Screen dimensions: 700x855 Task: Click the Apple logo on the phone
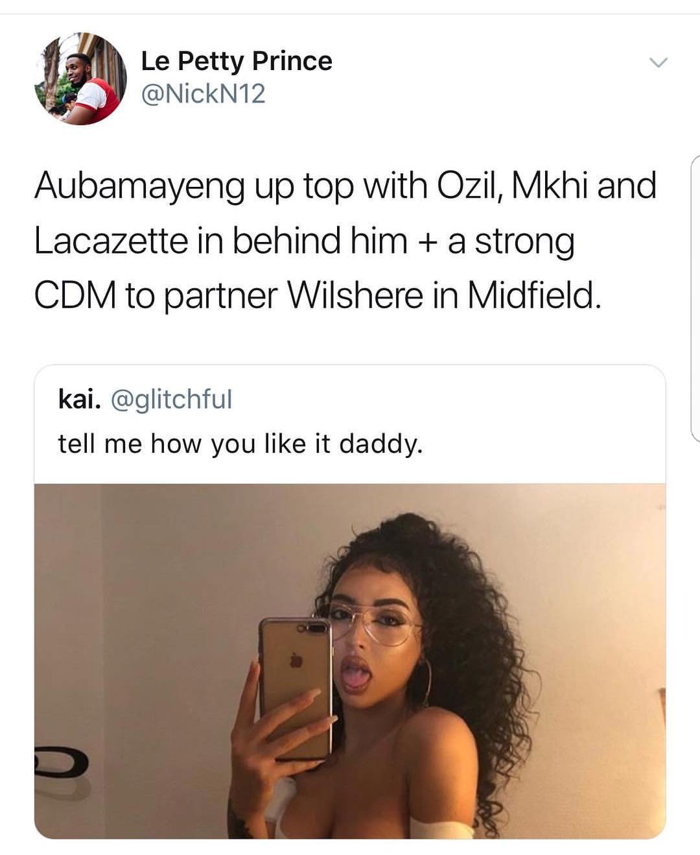tap(296, 660)
